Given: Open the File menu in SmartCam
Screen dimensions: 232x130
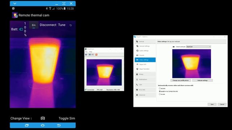Looking at the screenshot, I should coord(86,52).
